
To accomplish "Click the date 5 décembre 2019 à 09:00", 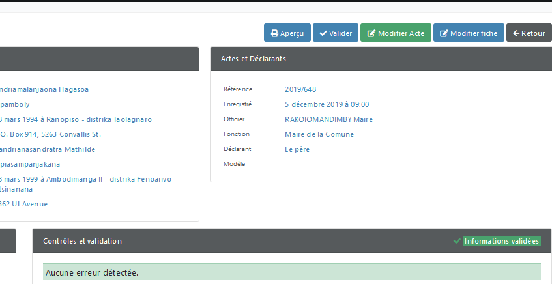I will click(x=327, y=104).
